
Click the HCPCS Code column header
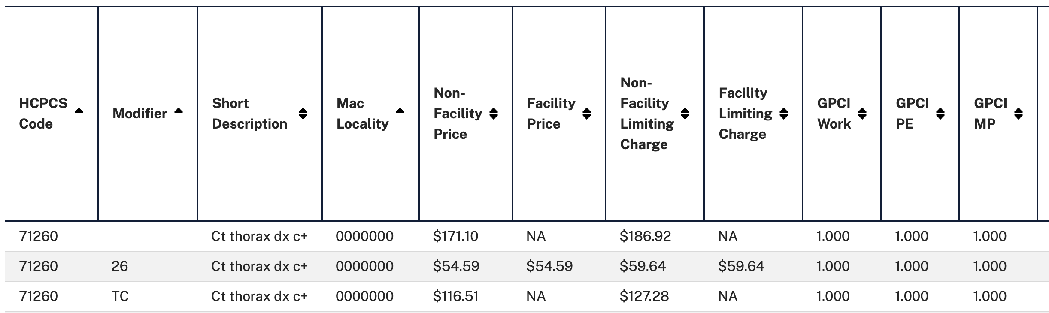pyautogui.click(x=43, y=114)
